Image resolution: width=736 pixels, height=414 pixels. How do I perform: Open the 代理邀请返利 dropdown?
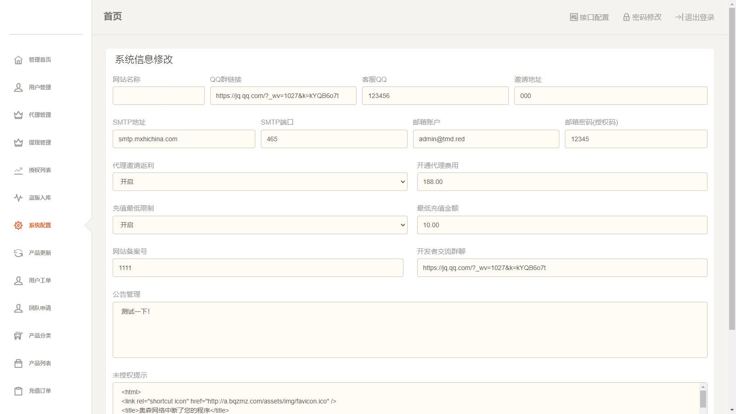(x=260, y=182)
